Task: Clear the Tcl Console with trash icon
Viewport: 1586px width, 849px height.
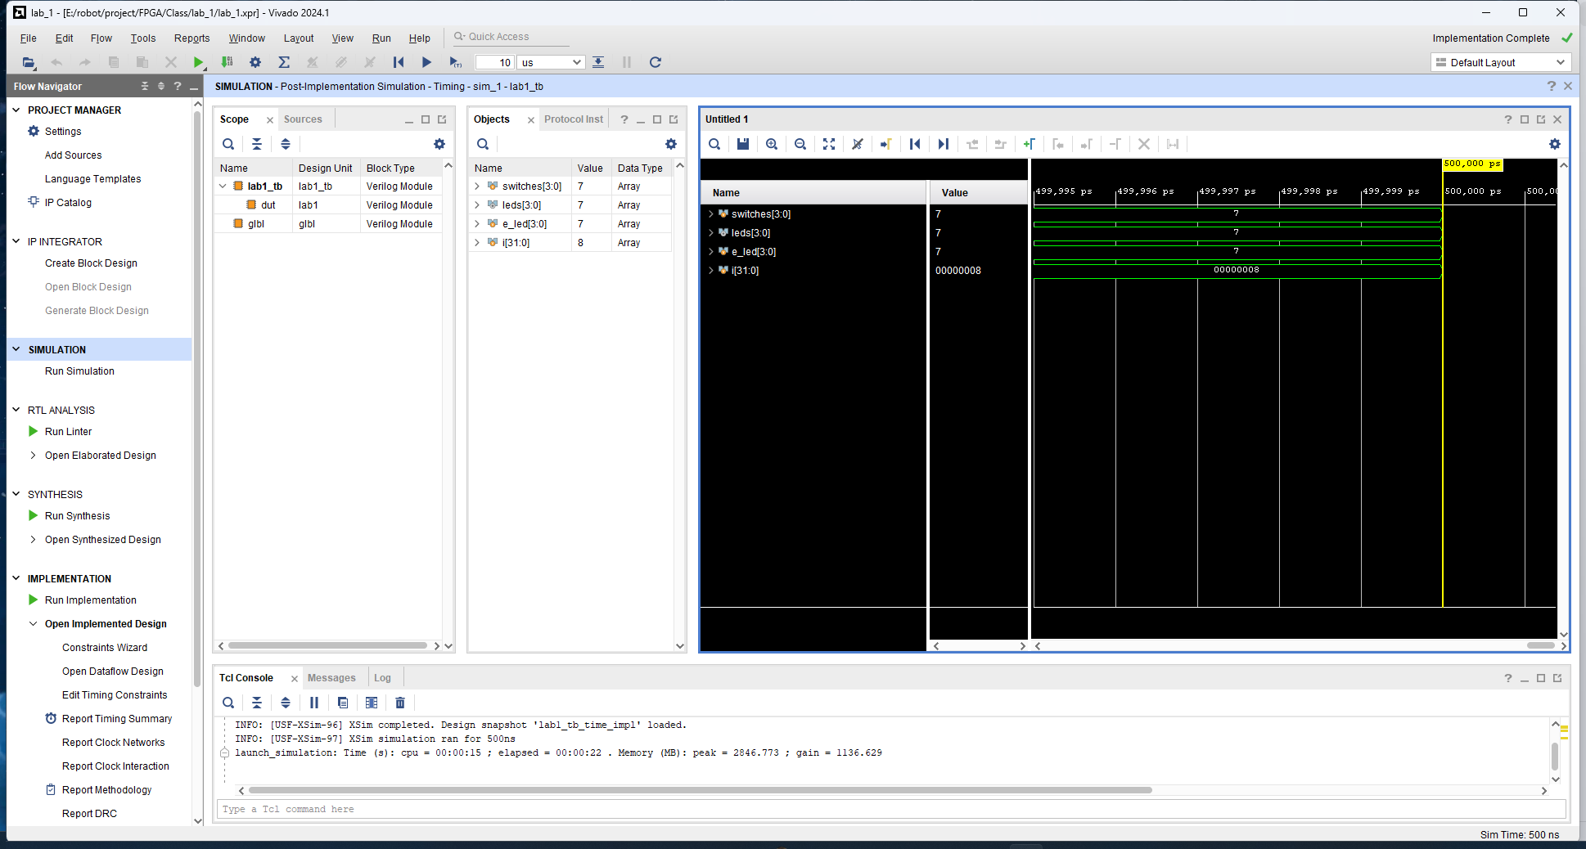Action: click(x=400, y=703)
